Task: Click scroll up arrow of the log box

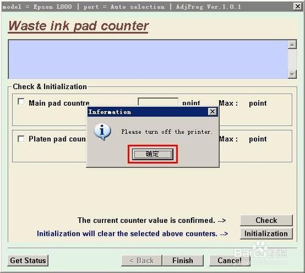Action: 292,45
